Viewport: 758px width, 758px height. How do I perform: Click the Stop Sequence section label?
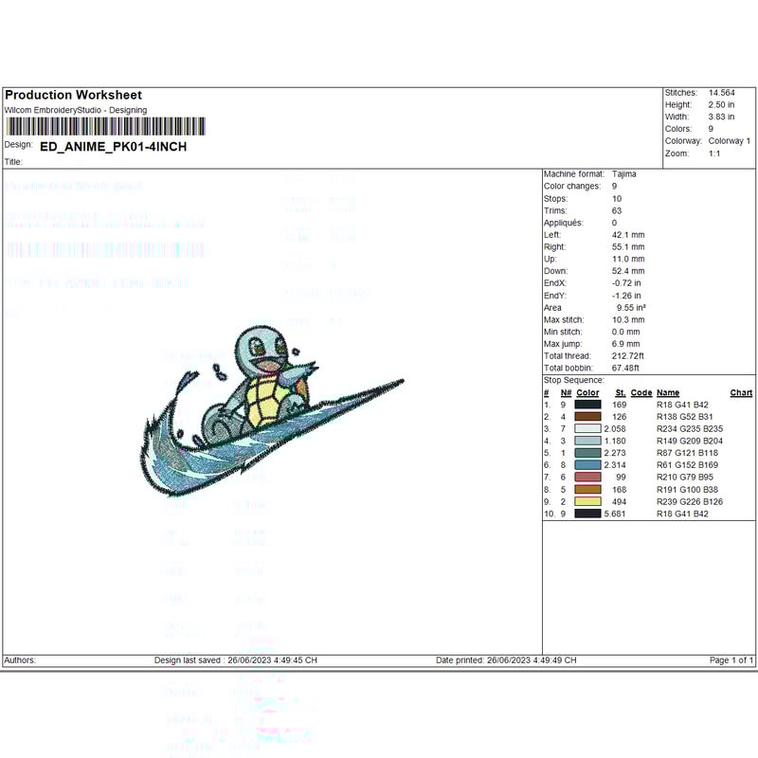573,380
